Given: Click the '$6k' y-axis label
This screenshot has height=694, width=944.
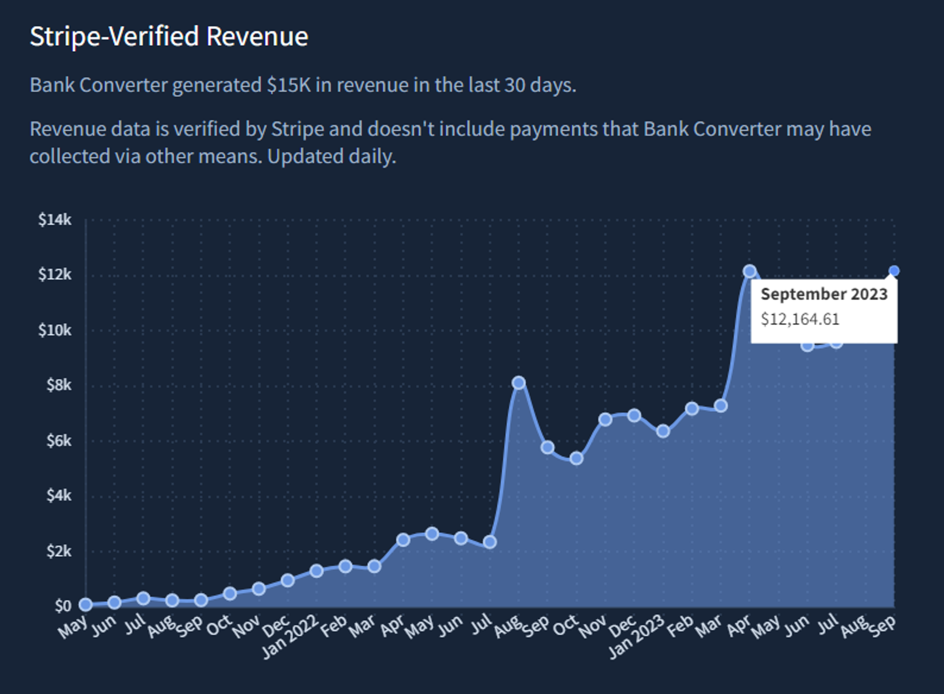Looking at the screenshot, I should pyautogui.click(x=59, y=441).
